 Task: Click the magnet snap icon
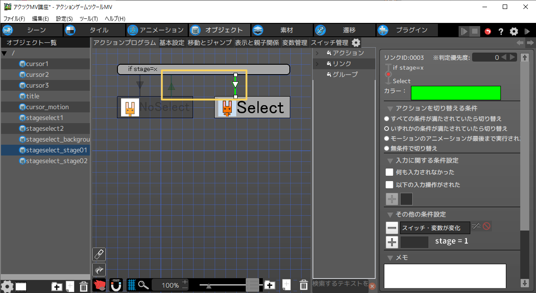point(116,285)
